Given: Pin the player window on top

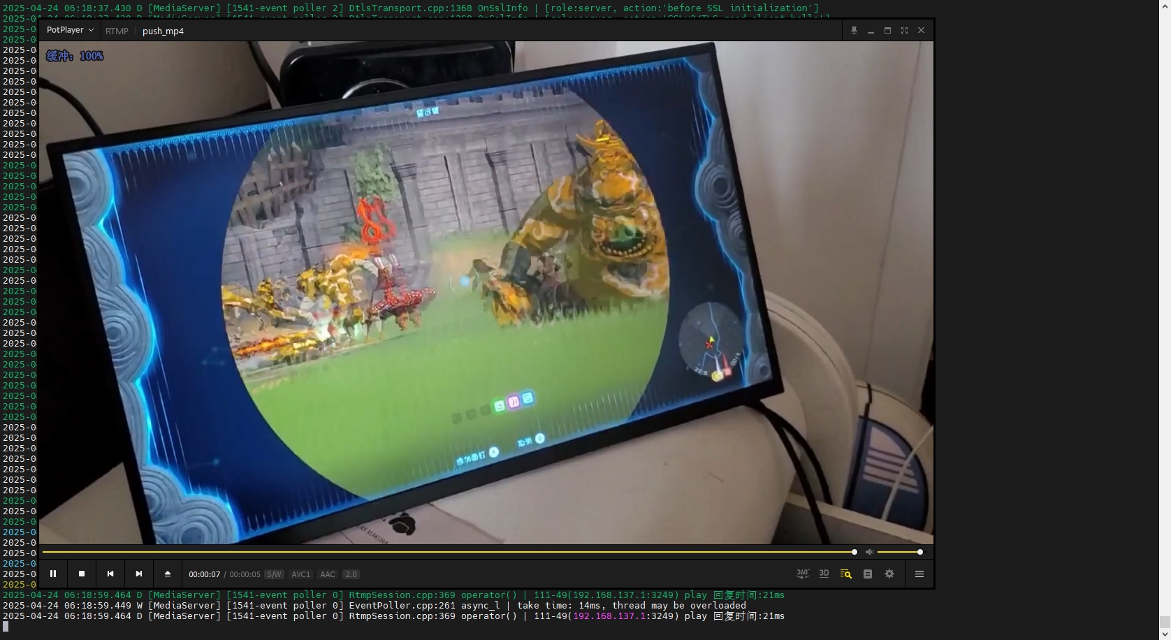Looking at the screenshot, I should (854, 31).
